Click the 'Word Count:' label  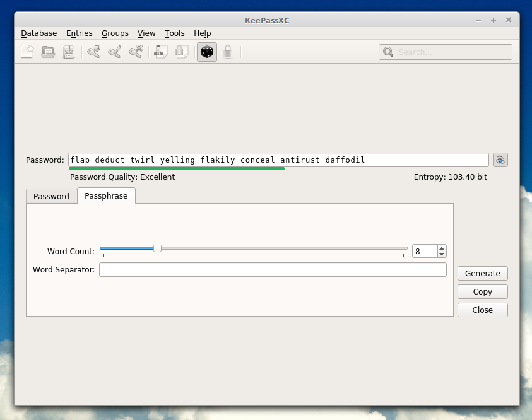pos(71,251)
